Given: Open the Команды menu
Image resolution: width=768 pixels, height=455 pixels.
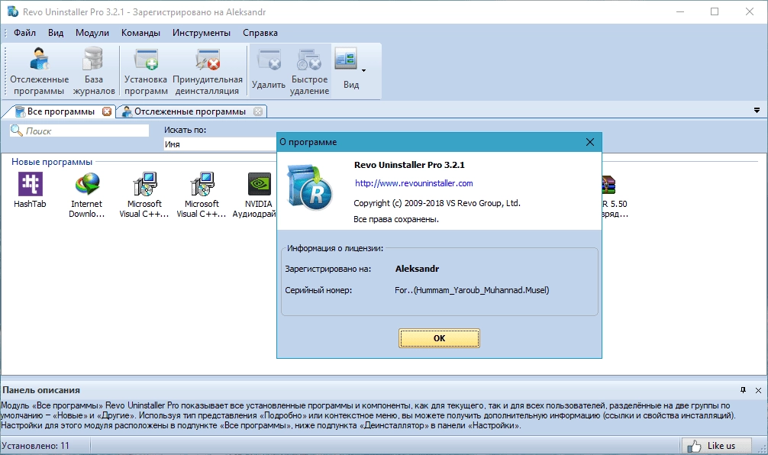Looking at the screenshot, I should click(140, 33).
